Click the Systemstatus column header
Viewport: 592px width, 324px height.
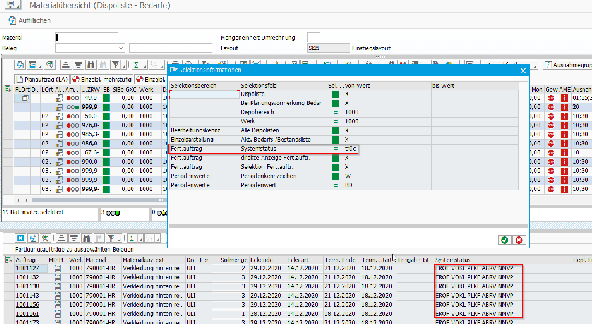(x=453, y=260)
